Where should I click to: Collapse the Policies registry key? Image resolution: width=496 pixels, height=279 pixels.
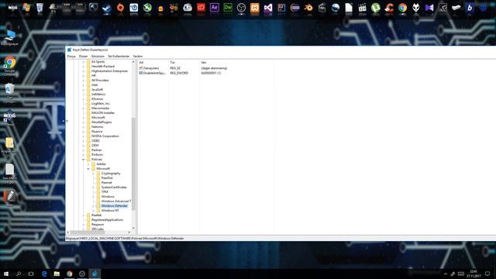pos(84,160)
